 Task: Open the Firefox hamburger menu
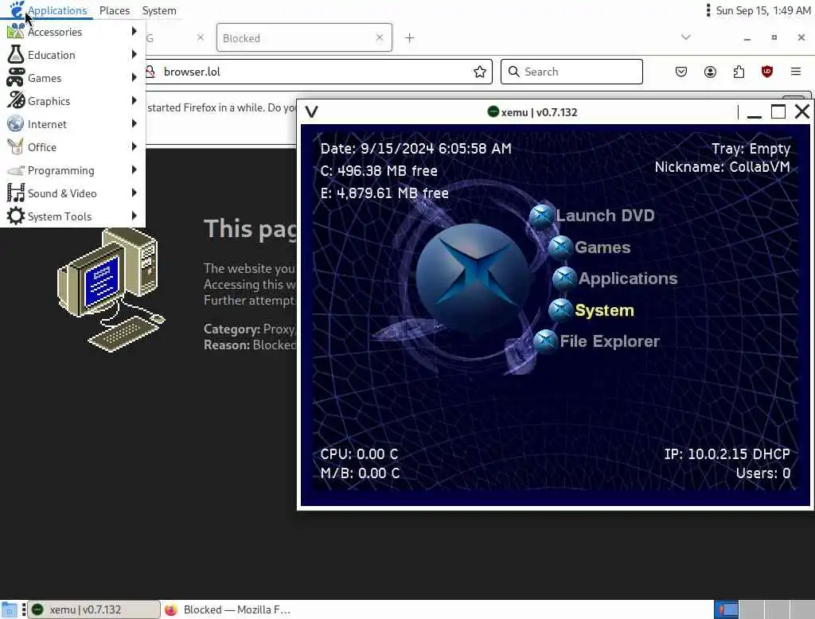pos(796,72)
